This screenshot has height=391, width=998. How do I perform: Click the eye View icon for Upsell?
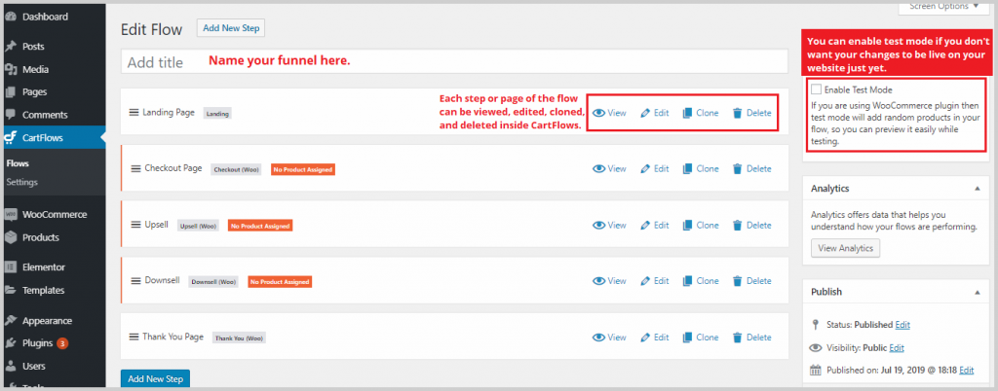[x=598, y=226]
